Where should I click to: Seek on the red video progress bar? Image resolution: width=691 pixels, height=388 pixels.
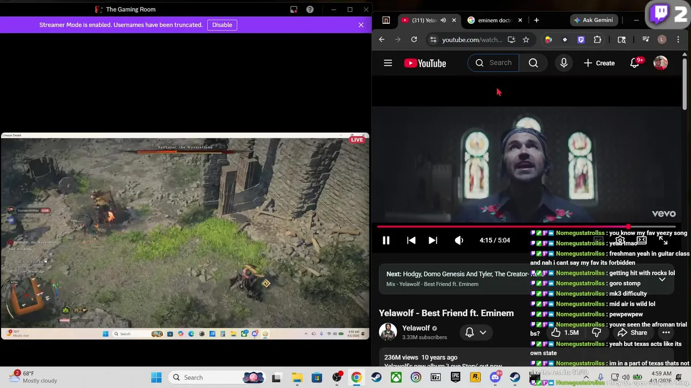coord(526,227)
